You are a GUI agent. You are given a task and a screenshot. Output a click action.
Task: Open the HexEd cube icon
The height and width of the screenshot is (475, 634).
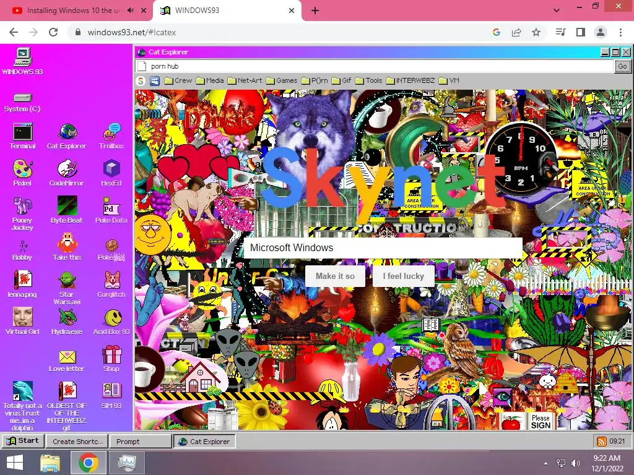pyautogui.click(x=111, y=173)
